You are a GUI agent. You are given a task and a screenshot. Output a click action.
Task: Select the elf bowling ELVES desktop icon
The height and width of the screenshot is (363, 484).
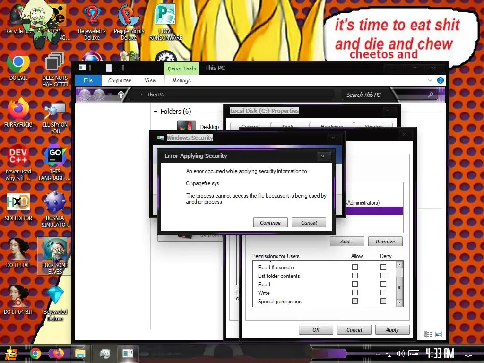(55, 256)
